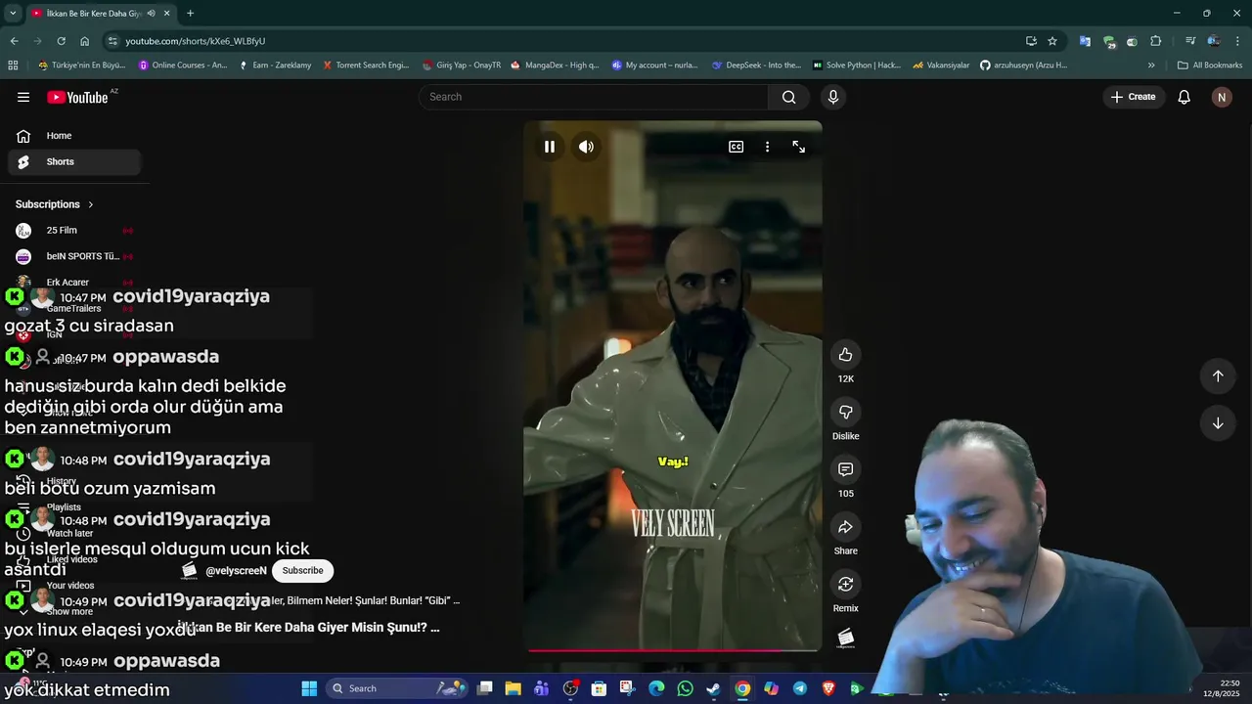The height and width of the screenshot is (704, 1252).
Task: View site information for youtube.com
Action: [113, 41]
